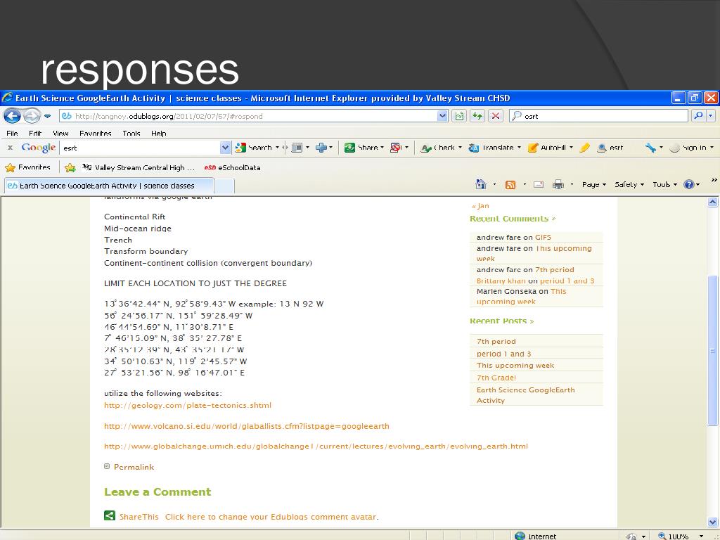Open the View menu

tap(60, 133)
